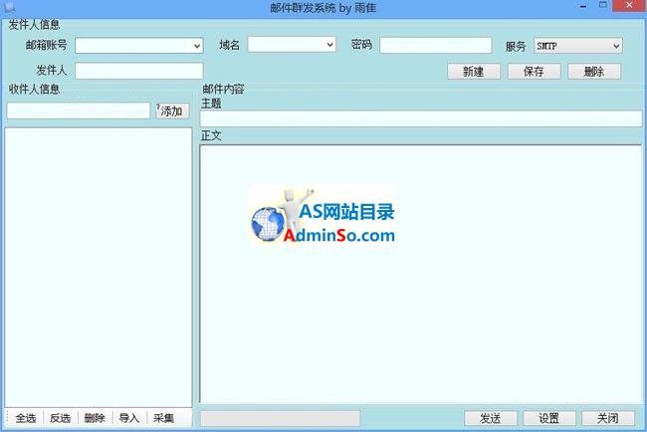Click 采集 to collect addresses
Screen dimensions: 647x432
tap(163, 418)
